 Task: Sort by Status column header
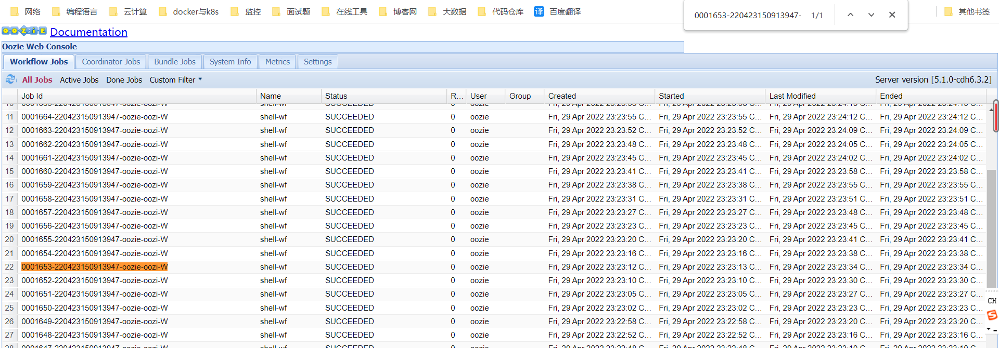[383, 96]
